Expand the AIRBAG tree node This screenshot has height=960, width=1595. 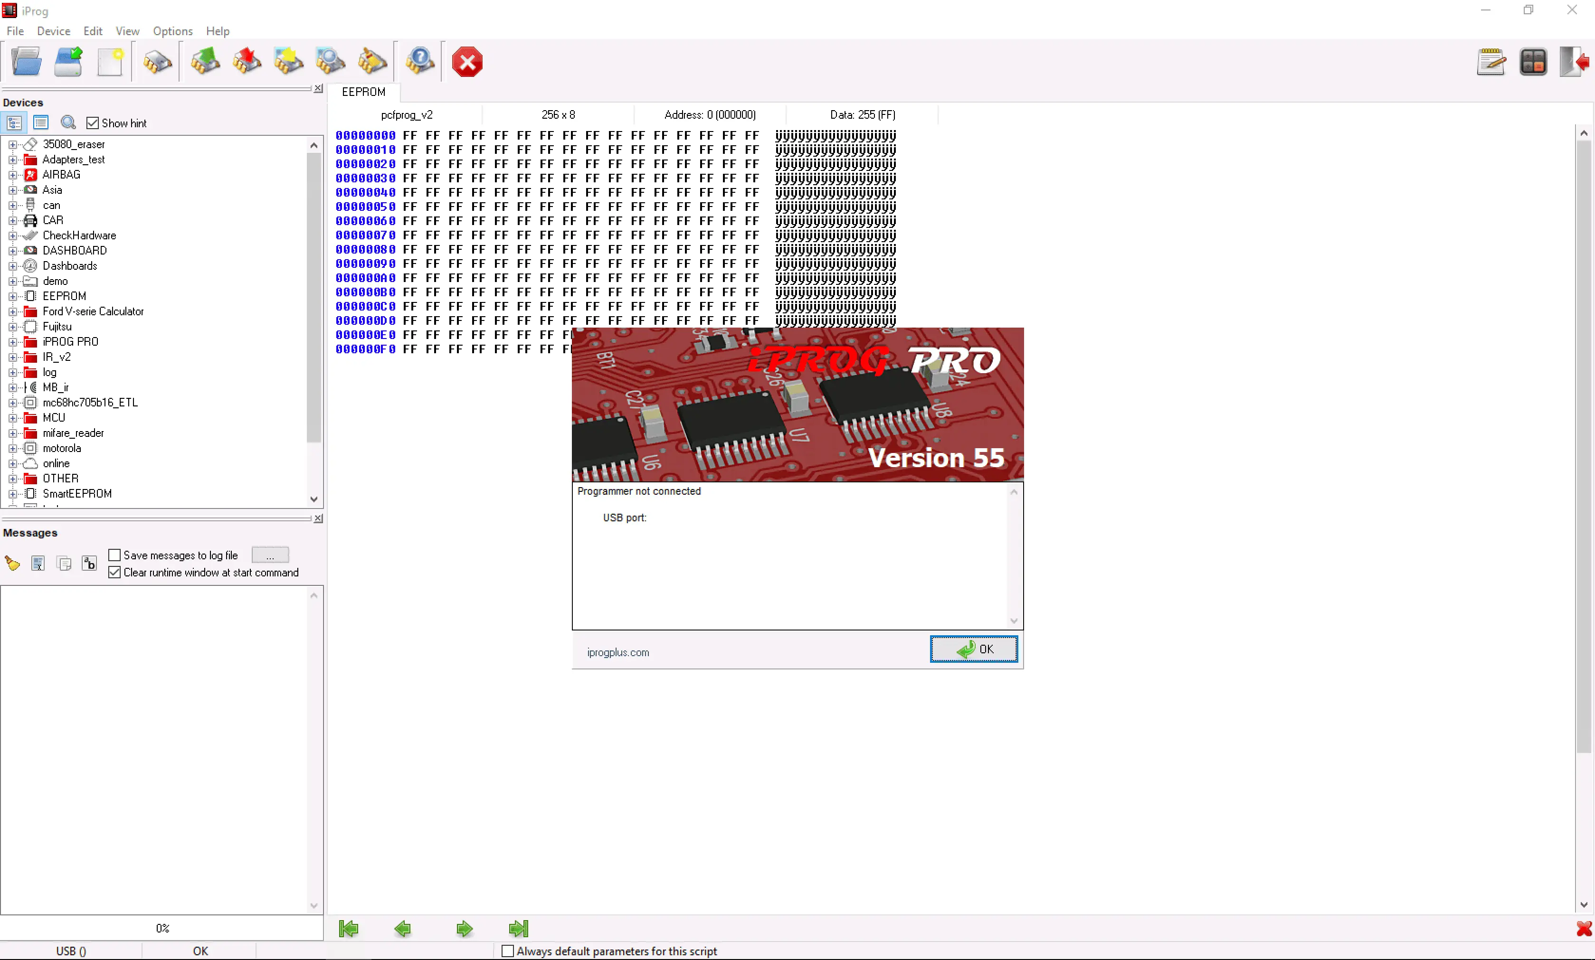pyautogui.click(x=12, y=175)
